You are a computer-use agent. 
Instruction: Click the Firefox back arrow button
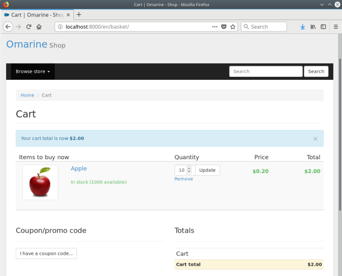point(8,27)
